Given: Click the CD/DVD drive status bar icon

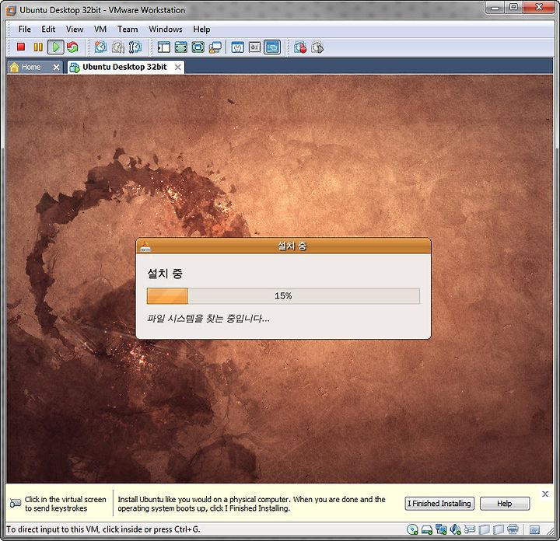Looking at the screenshot, I should (x=412, y=529).
